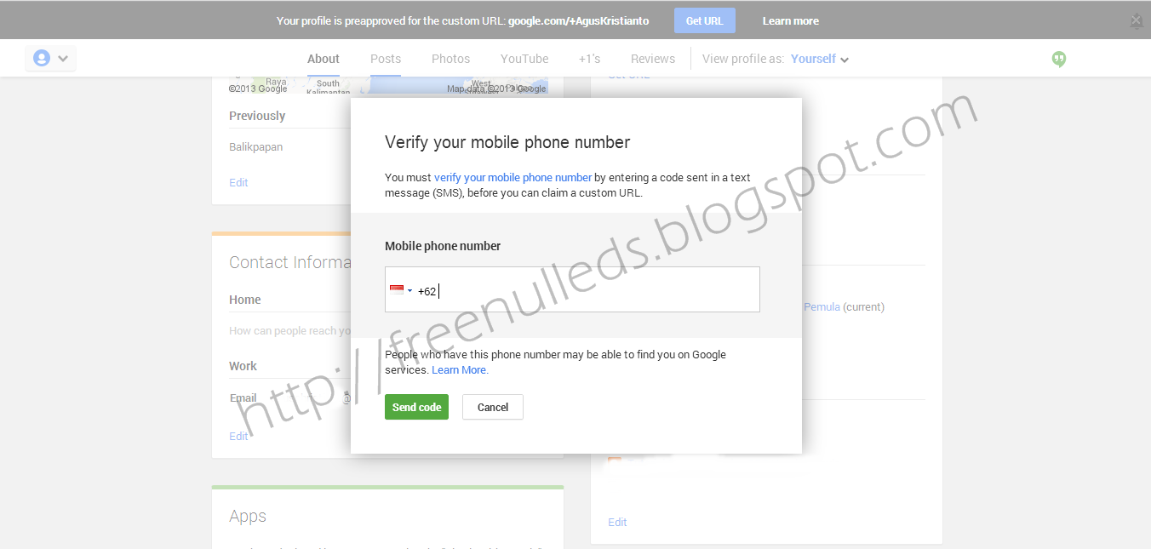1151x549 pixels.
Task: Click the Edit link in right column card
Action: [617, 522]
